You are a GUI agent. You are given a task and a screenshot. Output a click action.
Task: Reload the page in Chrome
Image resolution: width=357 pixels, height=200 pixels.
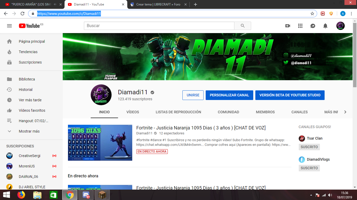[x=22, y=14]
